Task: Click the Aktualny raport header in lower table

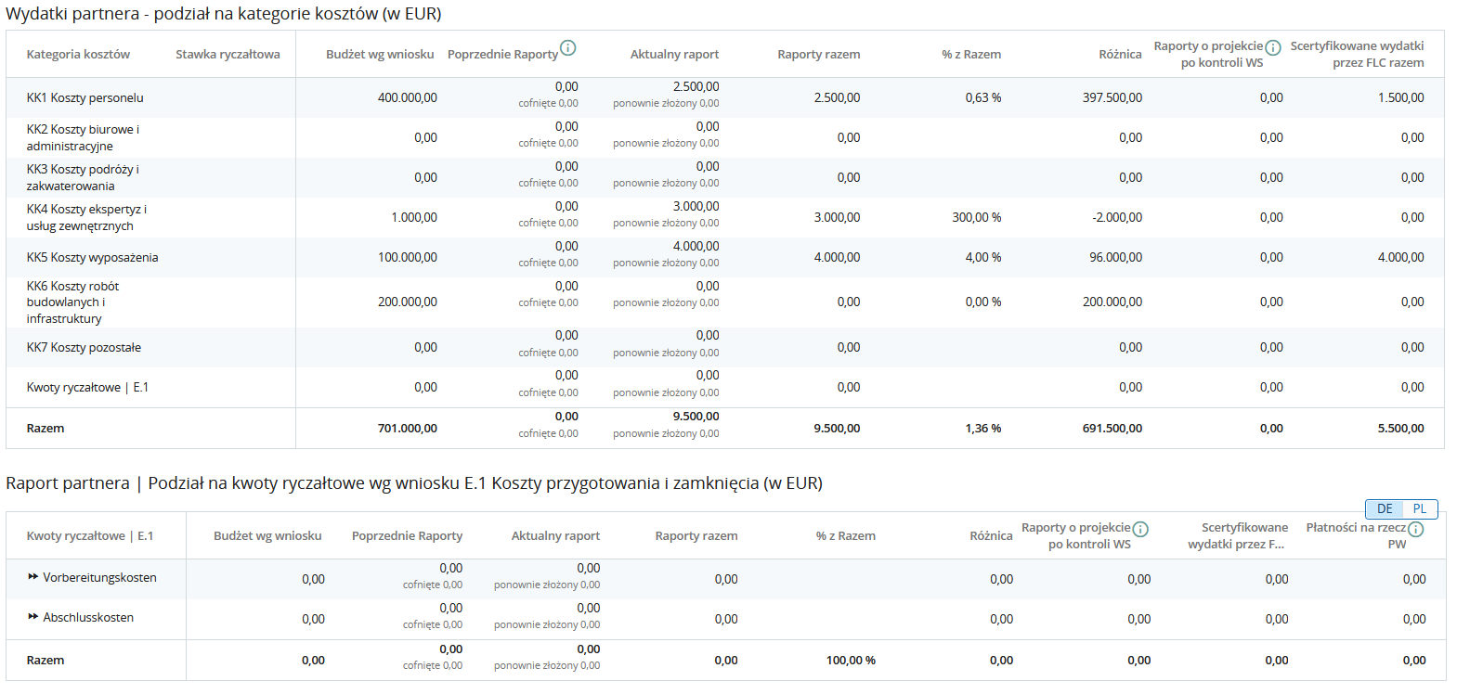Action: pos(555,536)
